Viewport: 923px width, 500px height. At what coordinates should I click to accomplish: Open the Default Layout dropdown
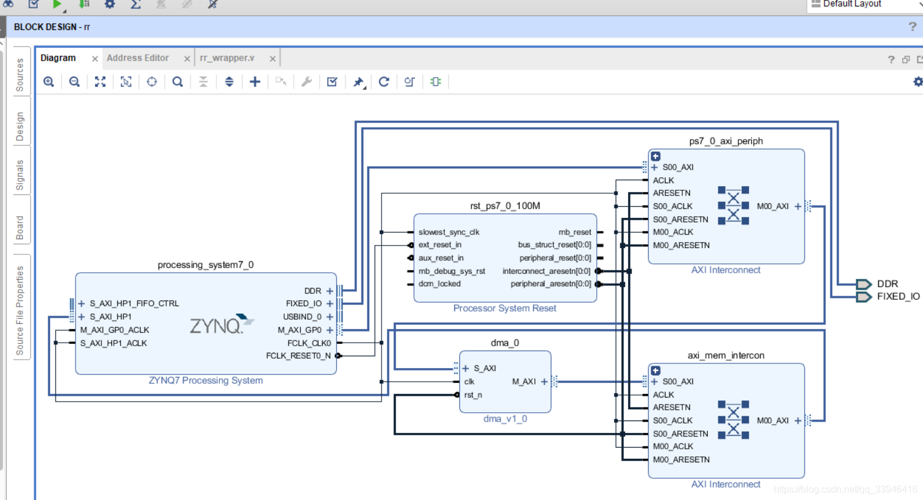(865, 5)
